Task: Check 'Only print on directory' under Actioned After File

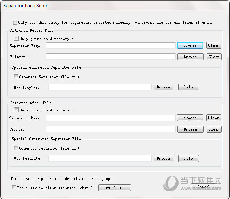Action: tap(16, 110)
